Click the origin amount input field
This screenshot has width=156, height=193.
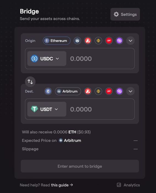point(100,58)
